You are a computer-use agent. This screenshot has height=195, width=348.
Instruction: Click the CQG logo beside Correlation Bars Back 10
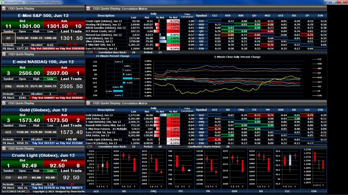click(91, 147)
